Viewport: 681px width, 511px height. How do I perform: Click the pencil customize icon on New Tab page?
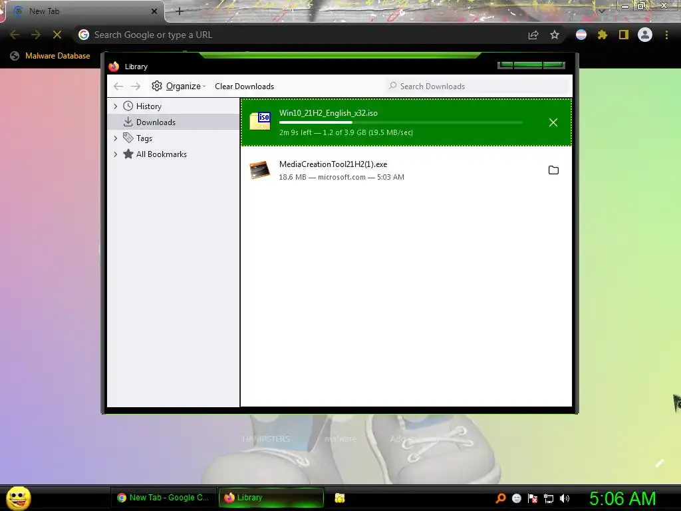[660, 464]
